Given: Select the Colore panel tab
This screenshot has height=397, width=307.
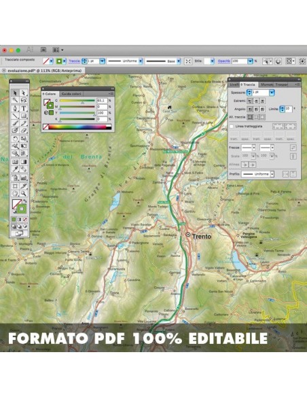Looking at the screenshot, I should click(x=50, y=94).
